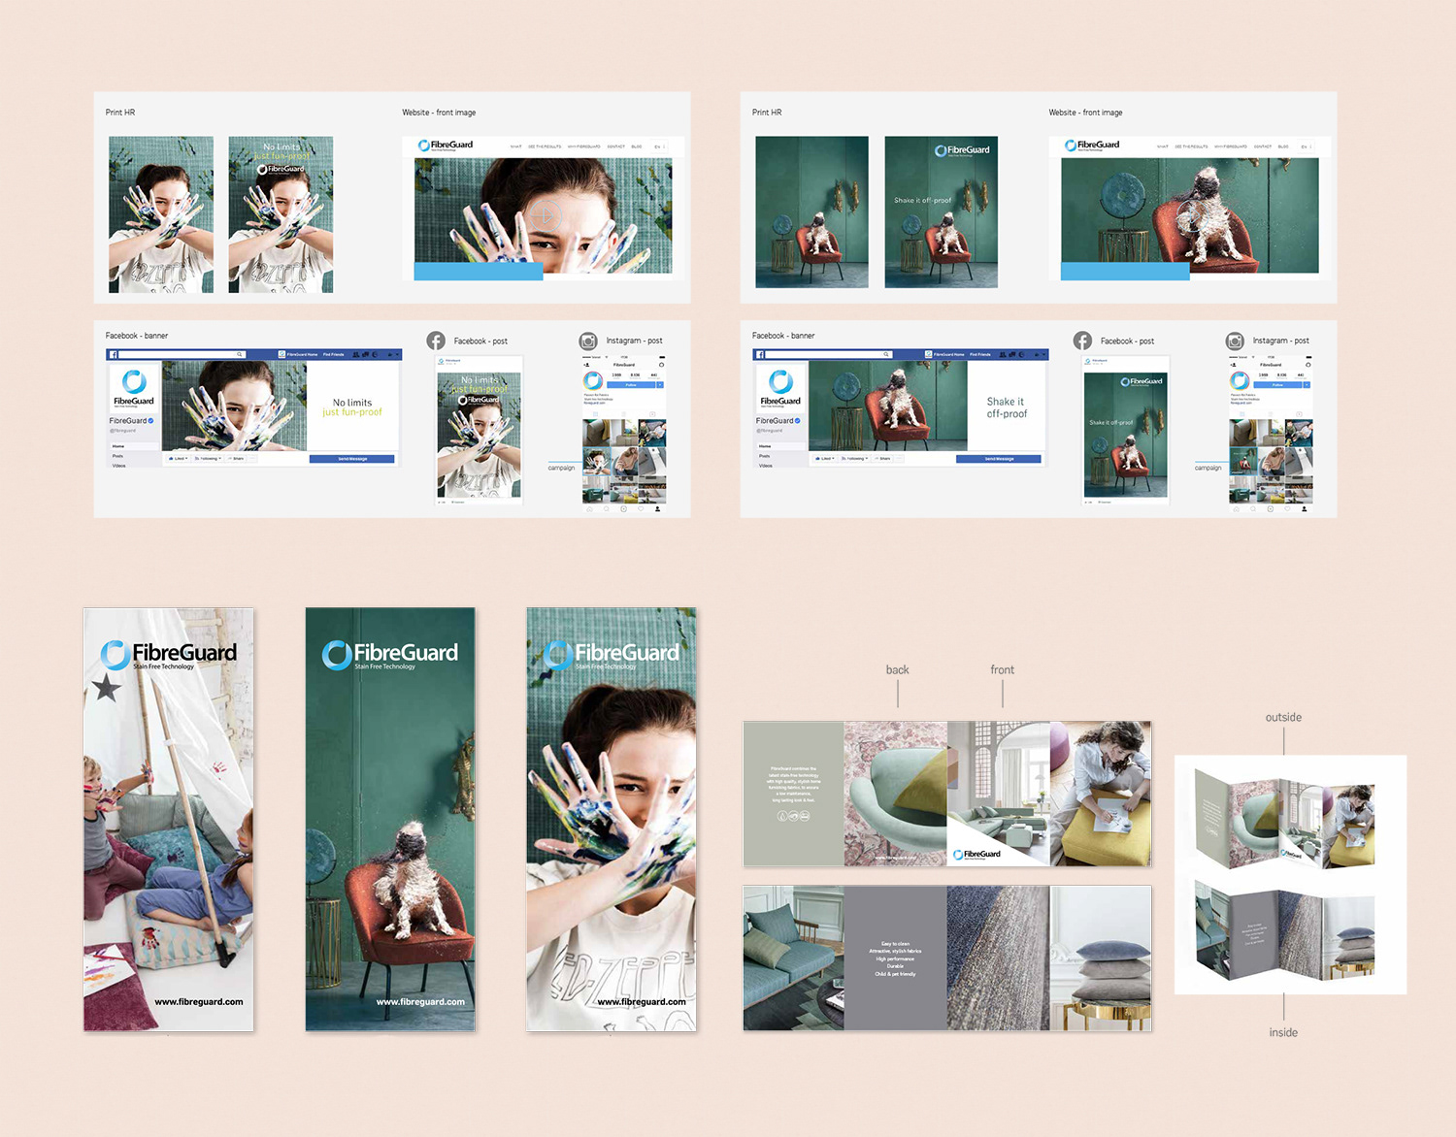Screen dimensions: 1456x1137
Task: Click the profile icon in the paint-hands Instagram bottom bar
Action: tap(657, 508)
